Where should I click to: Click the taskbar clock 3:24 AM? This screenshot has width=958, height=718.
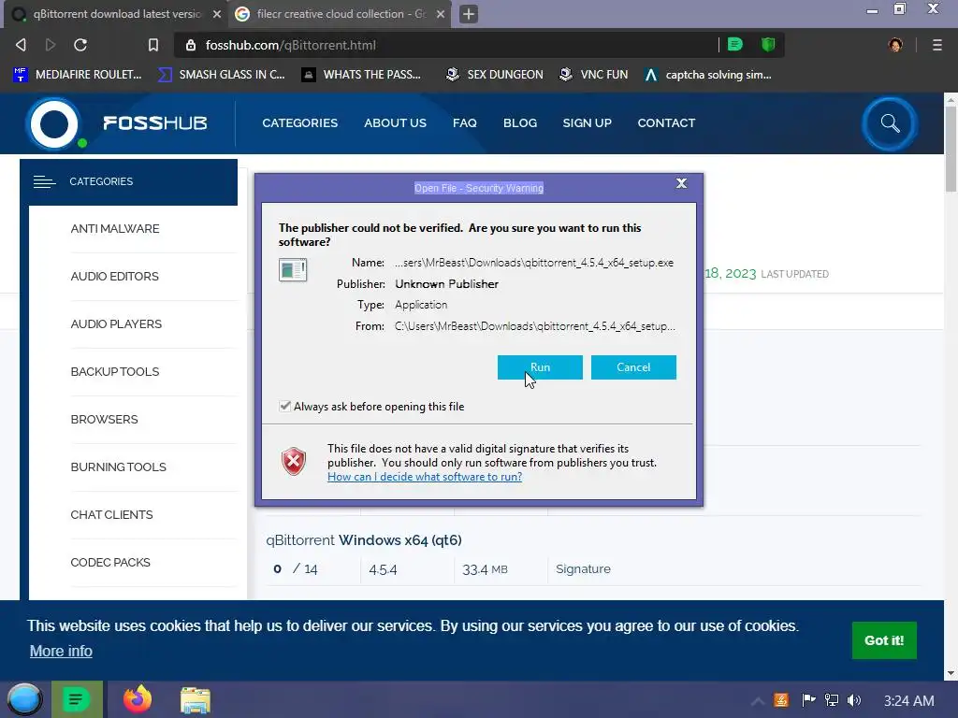pos(908,701)
